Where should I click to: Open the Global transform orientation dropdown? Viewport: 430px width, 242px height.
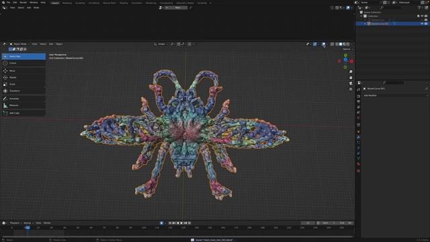tap(161, 44)
